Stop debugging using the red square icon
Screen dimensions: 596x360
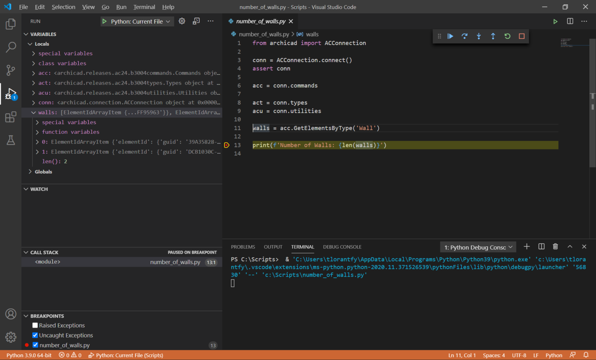521,36
